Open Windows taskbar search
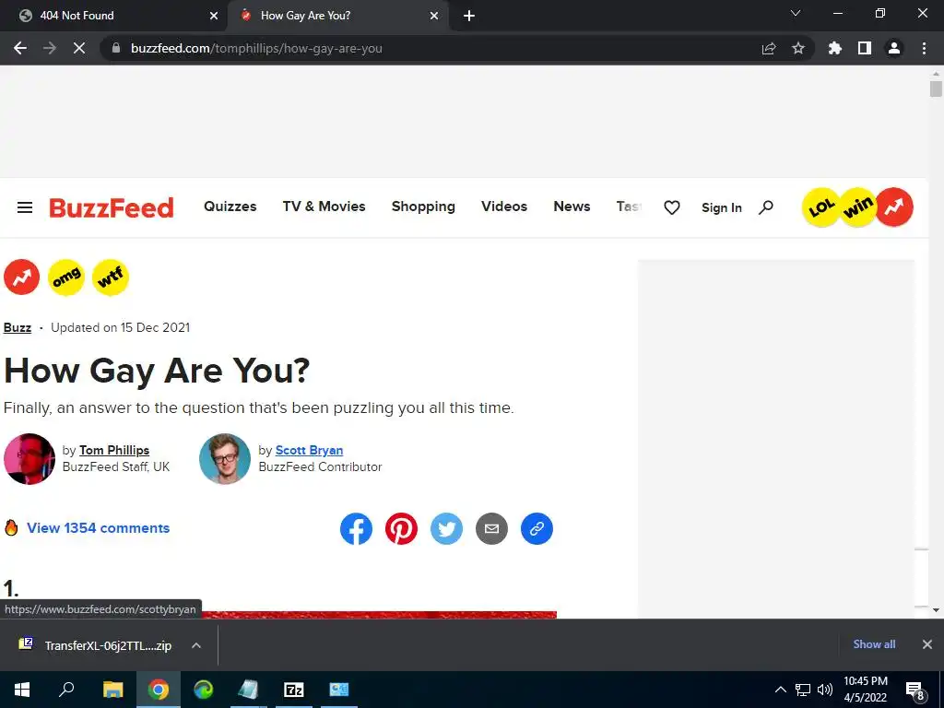 66,690
